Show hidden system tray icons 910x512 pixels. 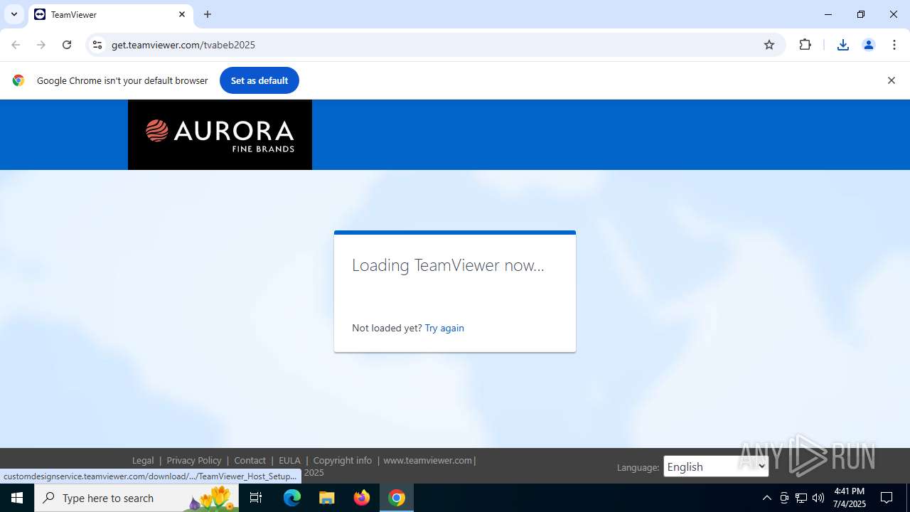click(x=766, y=498)
